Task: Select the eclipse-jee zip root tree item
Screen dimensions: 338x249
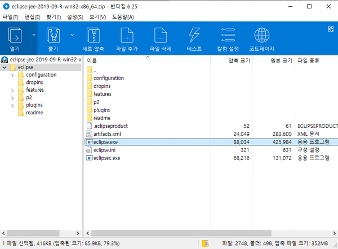Action: (46, 60)
